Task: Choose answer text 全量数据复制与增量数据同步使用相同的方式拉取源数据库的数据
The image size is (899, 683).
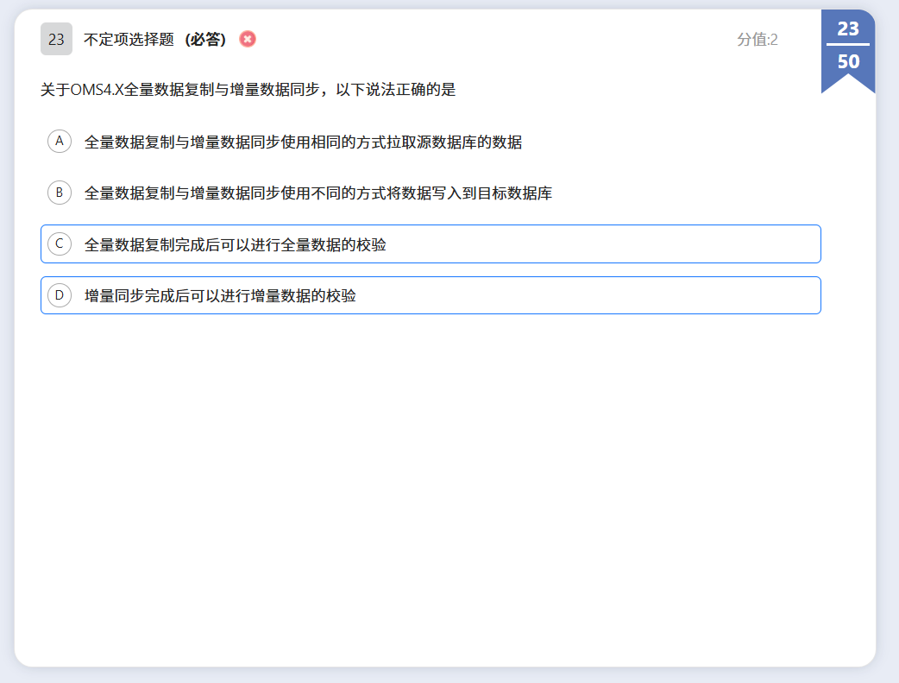Action: click(x=303, y=142)
